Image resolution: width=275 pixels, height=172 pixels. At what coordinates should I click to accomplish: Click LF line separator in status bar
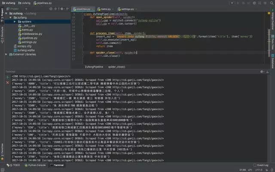pos(250,170)
